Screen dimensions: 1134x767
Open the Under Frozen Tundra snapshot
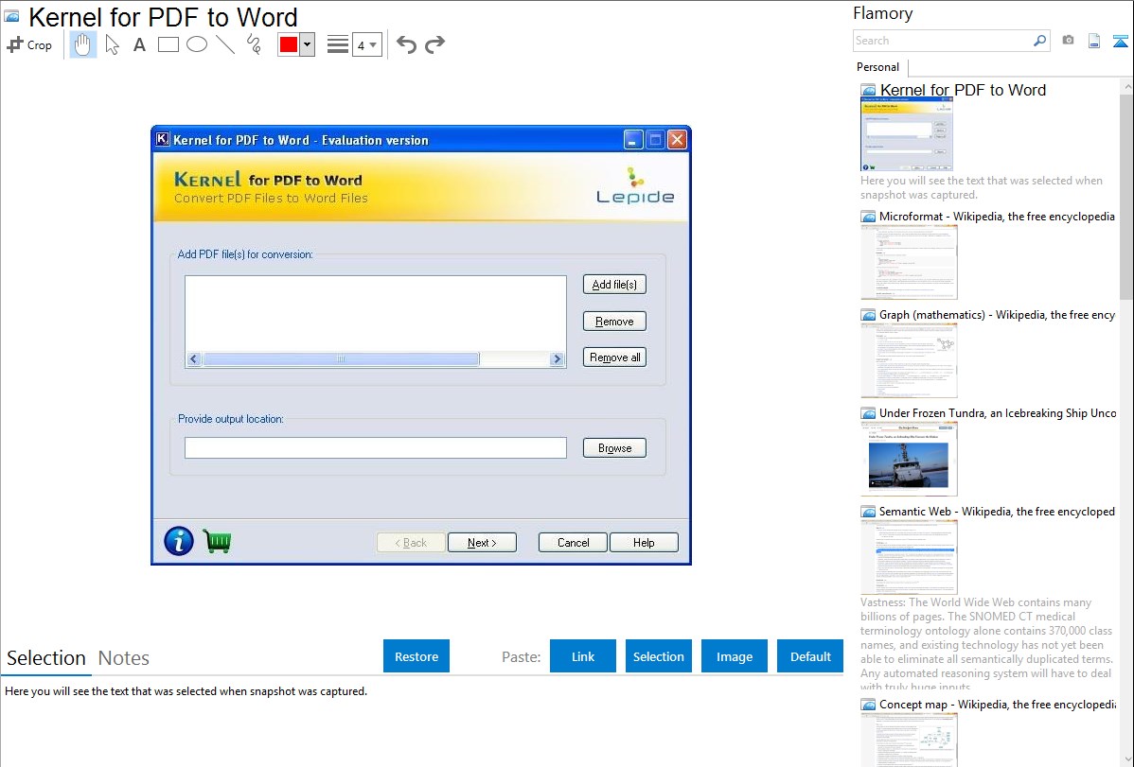coord(909,459)
